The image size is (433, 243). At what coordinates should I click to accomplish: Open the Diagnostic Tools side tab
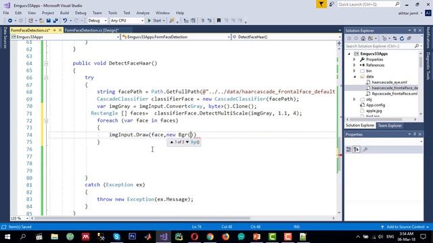428,66
